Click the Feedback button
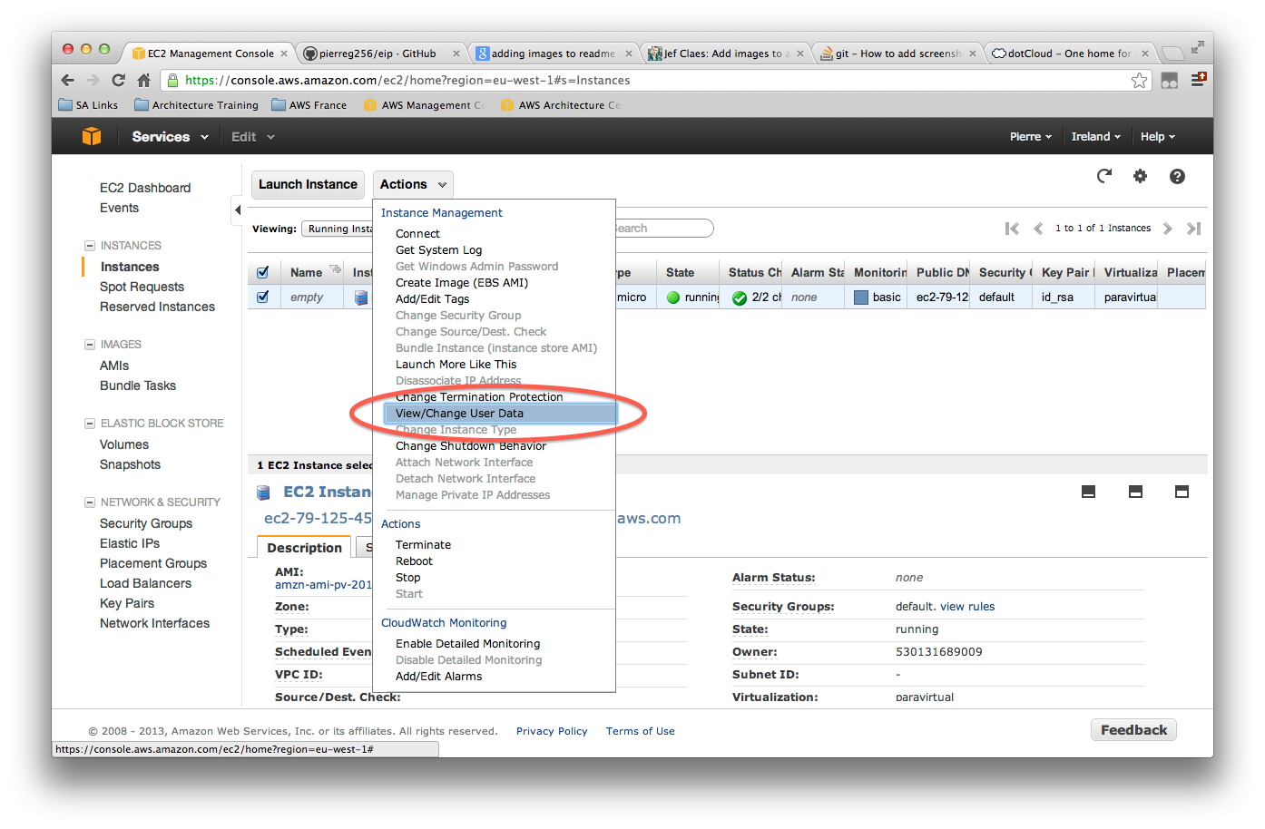 (x=1133, y=730)
